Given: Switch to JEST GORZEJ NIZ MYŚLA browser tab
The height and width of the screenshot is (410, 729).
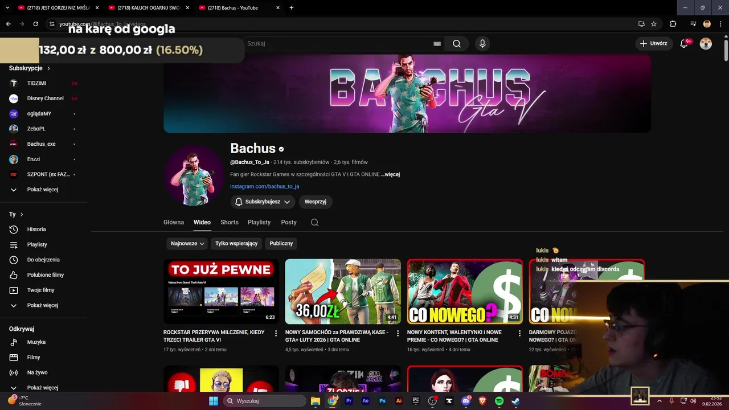Looking at the screenshot, I should pos(59,8).
